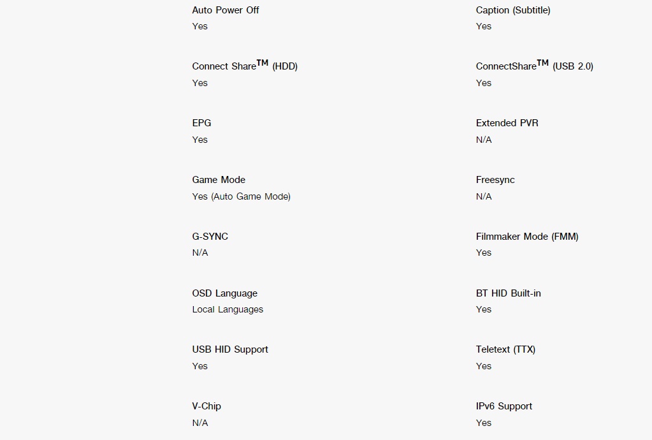The height and width of the screenshot is (440, 652).
Task: Select the USB HID Support heading
Action: click(230, 349)
